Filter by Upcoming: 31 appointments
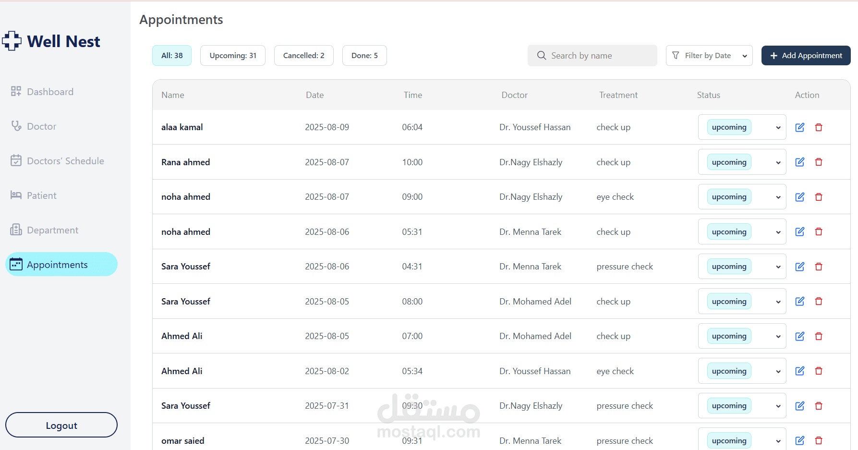Viewport: 858px width, 450px height. tap(233, 55)
